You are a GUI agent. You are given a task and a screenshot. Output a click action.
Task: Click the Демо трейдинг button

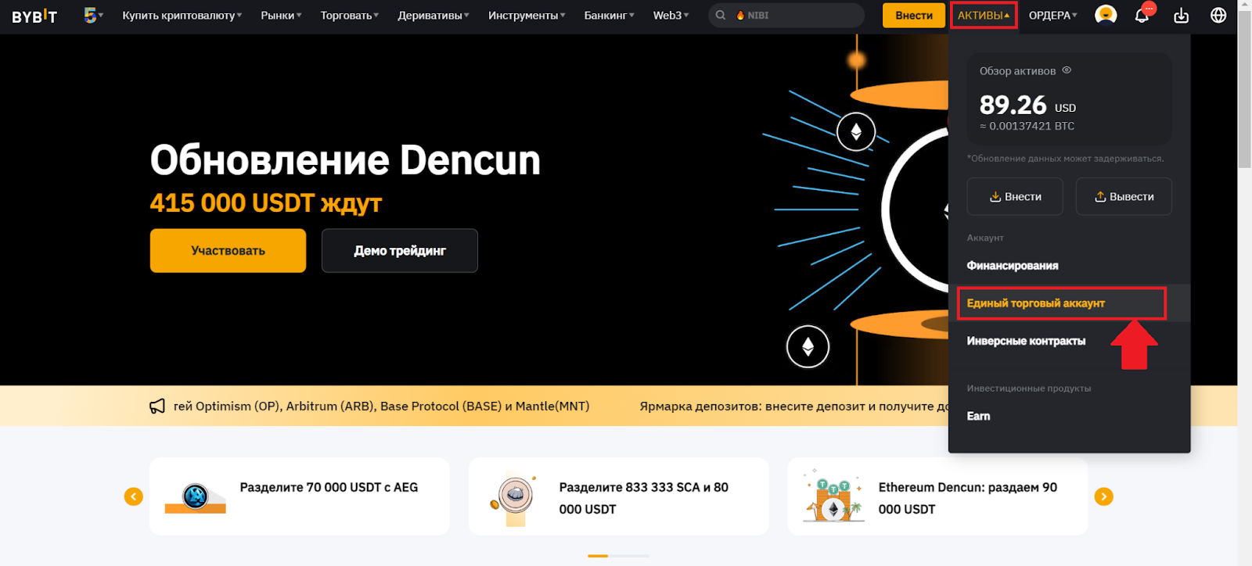point(400,250)
